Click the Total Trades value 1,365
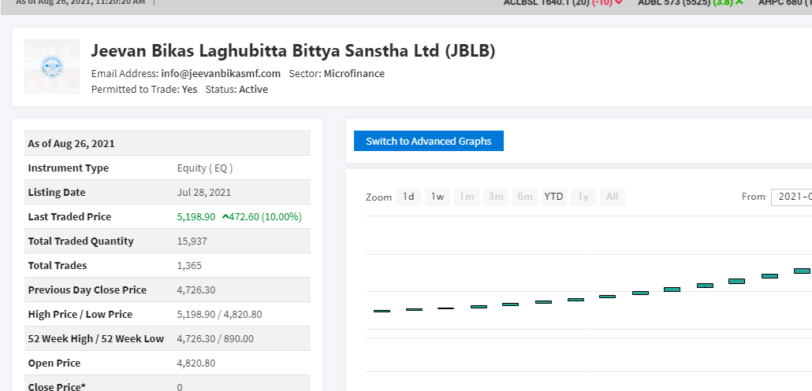The height and width of the screenshot is (391, 812). coord(189,265)
